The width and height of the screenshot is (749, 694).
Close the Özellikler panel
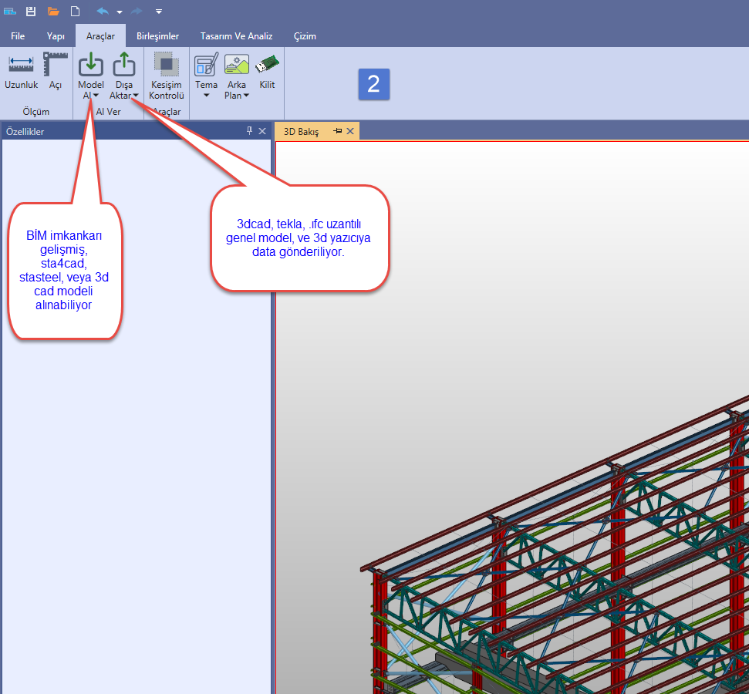(x=262, y=131)
